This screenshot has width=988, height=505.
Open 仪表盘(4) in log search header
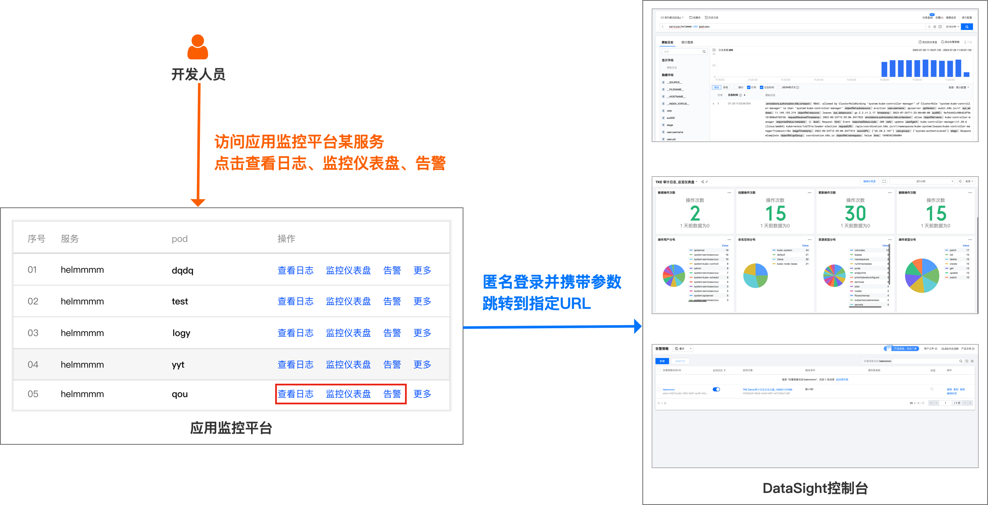(927, 18)
